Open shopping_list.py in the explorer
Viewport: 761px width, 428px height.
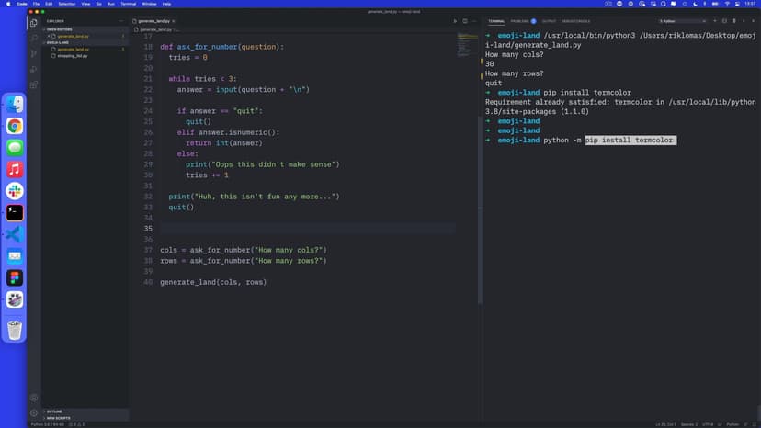pos(72,55)
